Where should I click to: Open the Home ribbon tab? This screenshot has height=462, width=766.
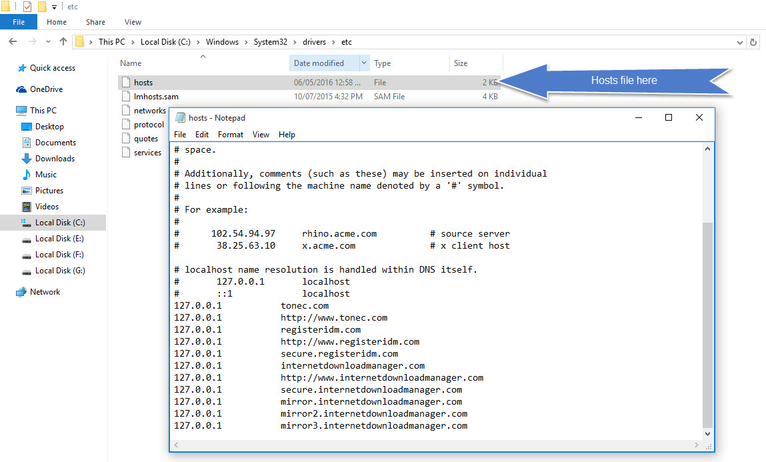[x=57, y=22]
